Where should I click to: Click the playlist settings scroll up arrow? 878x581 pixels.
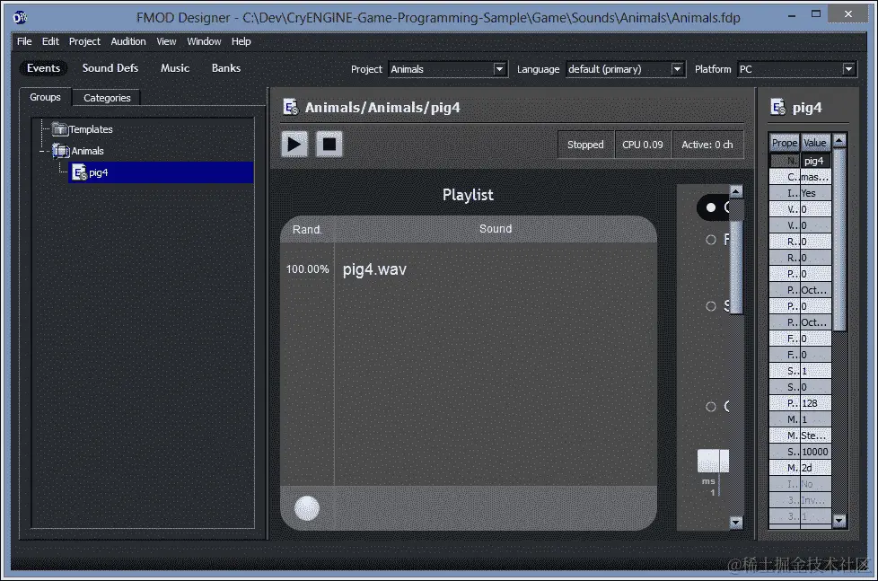coord(736,191)
